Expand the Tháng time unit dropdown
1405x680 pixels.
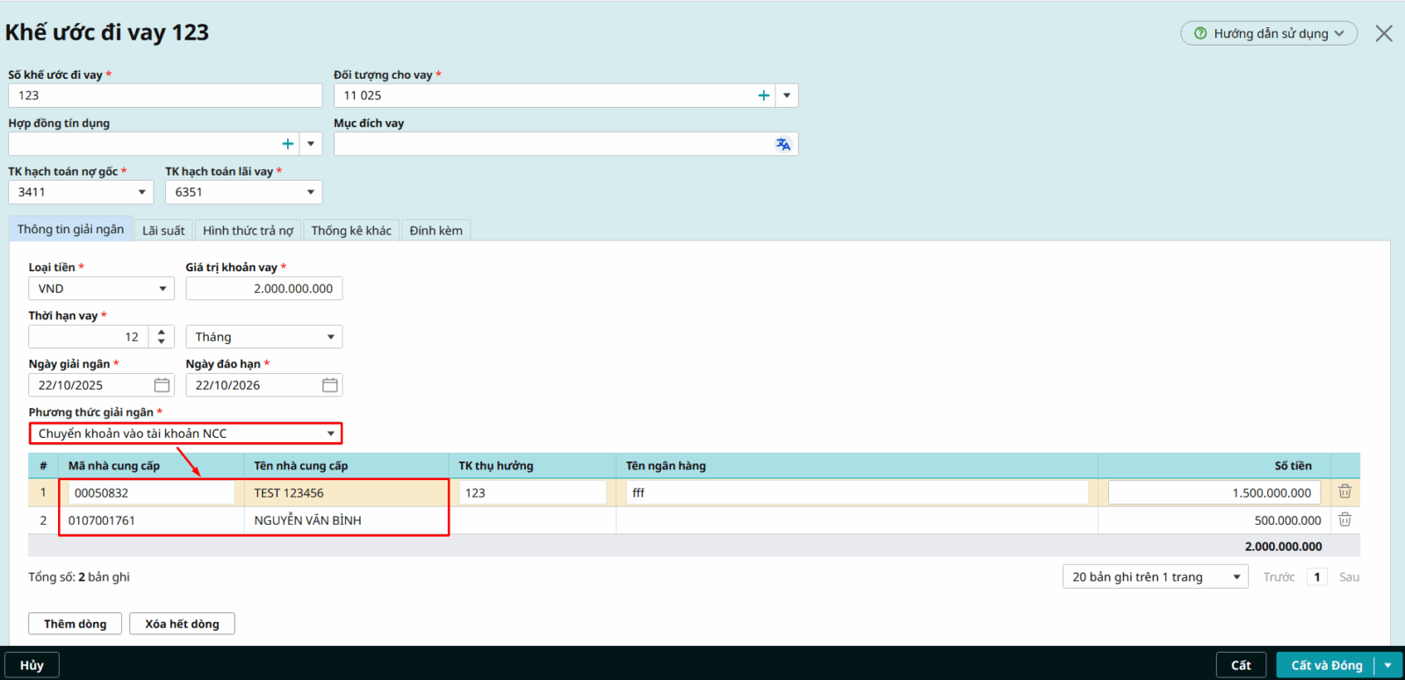click(330, 337)
